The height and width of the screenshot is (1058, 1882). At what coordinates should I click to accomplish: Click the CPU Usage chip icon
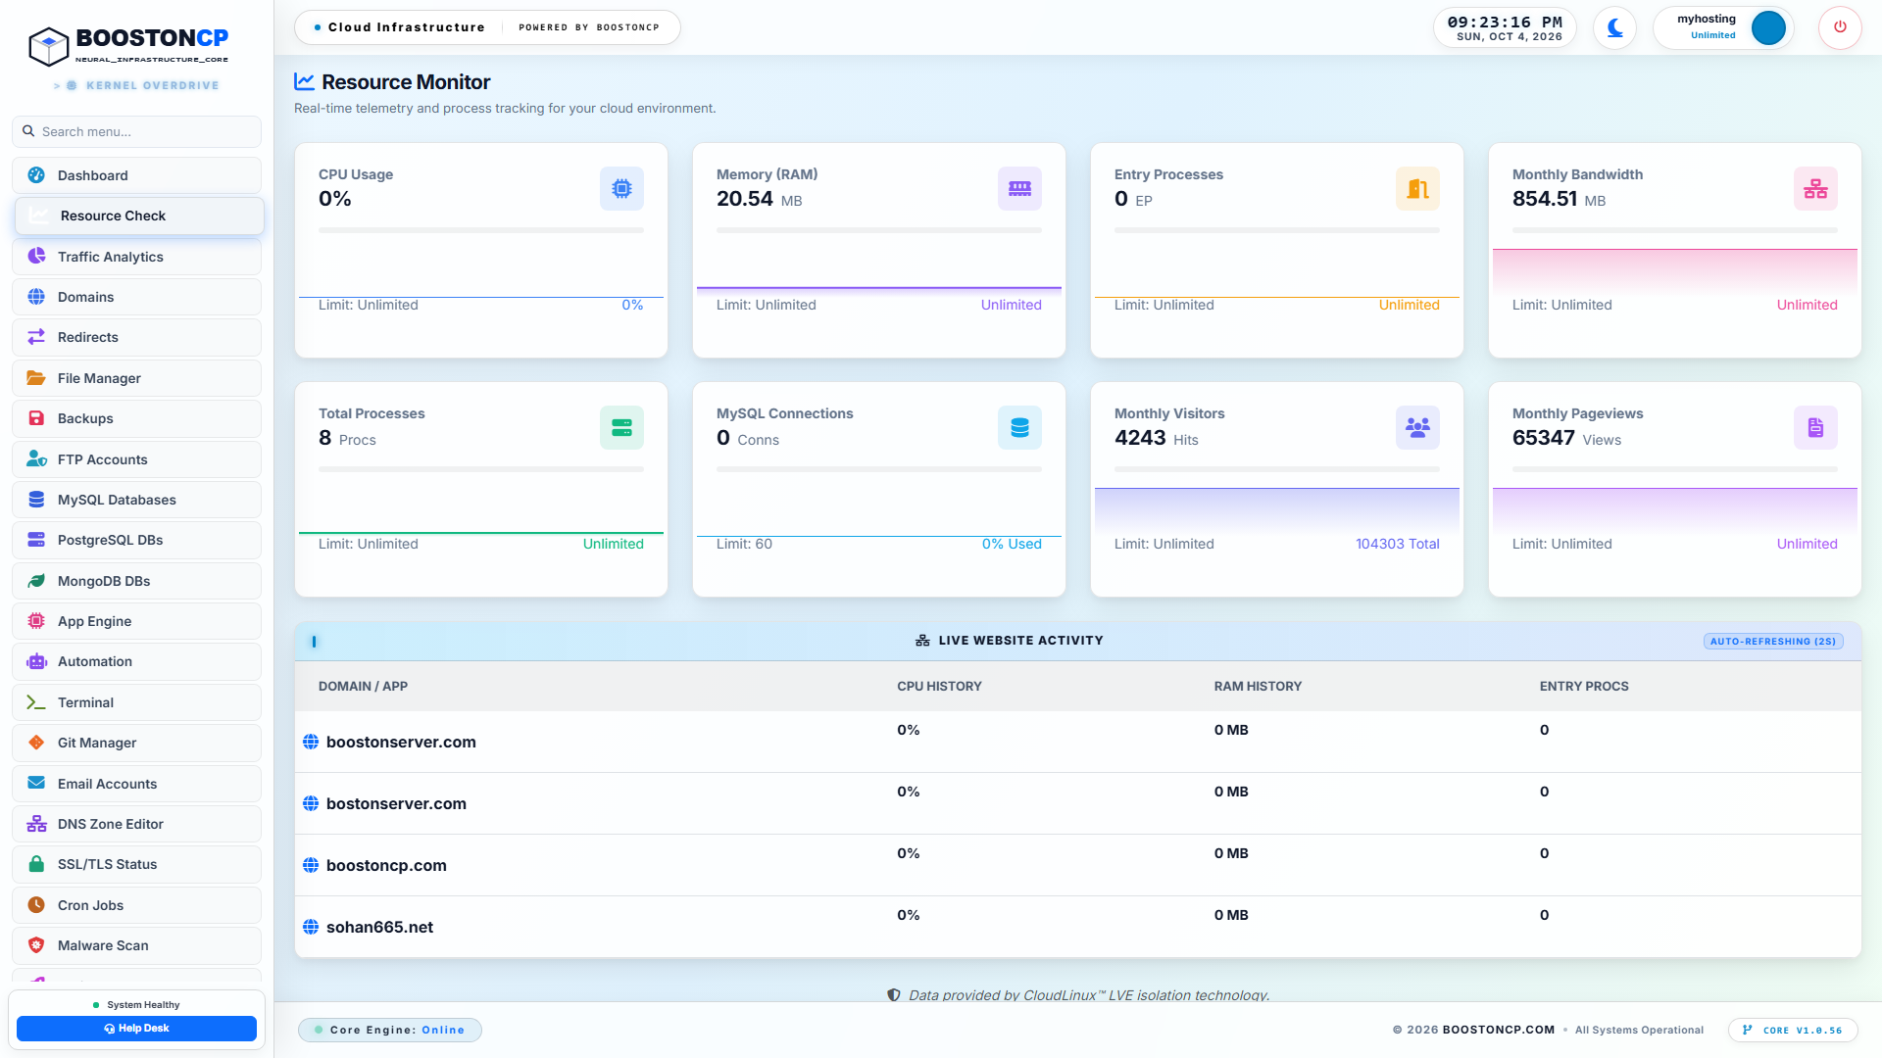621,188
